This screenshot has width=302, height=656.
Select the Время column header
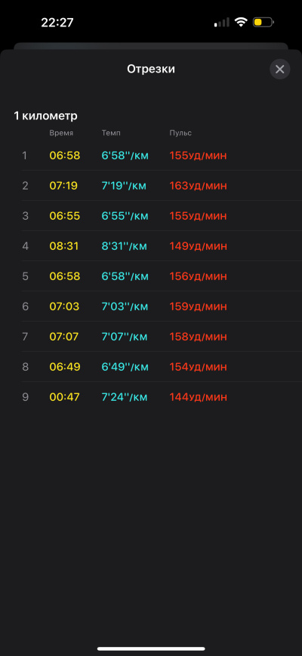(61, 133)
